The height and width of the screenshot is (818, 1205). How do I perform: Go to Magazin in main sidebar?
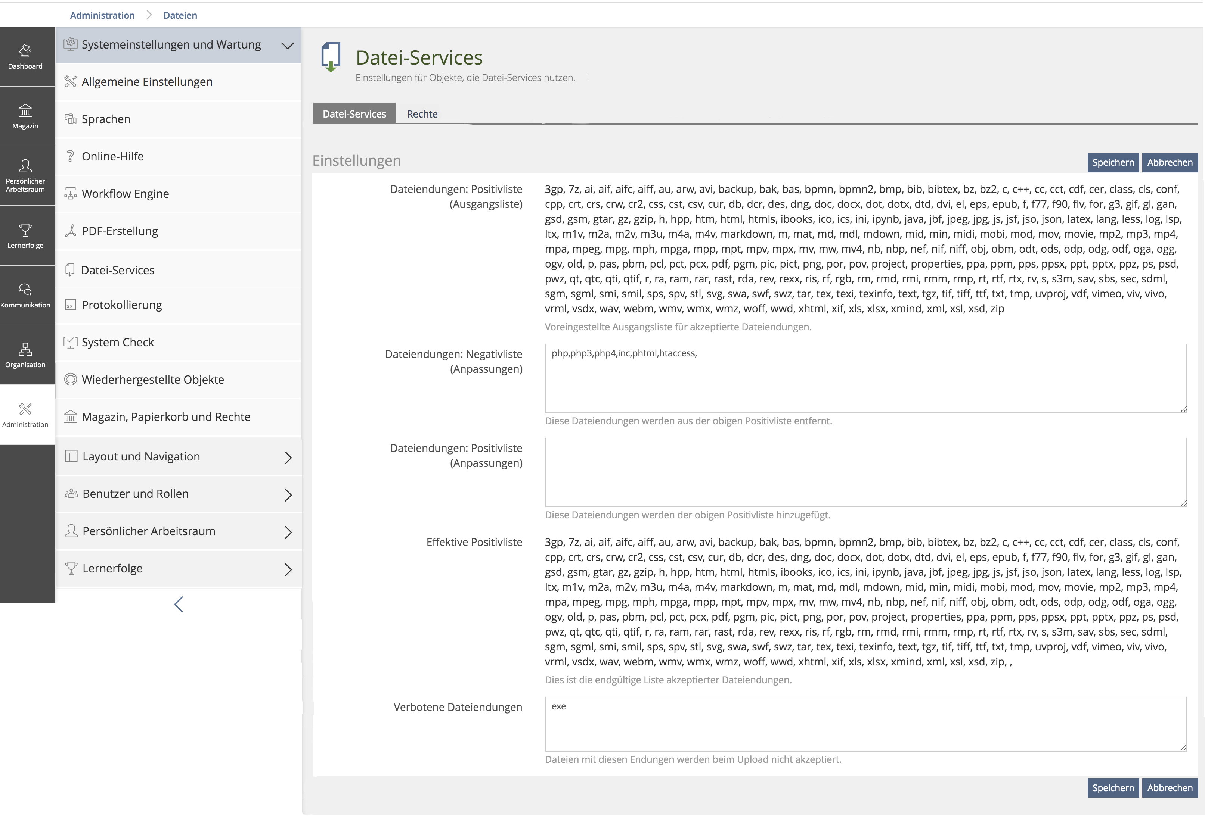25,116
